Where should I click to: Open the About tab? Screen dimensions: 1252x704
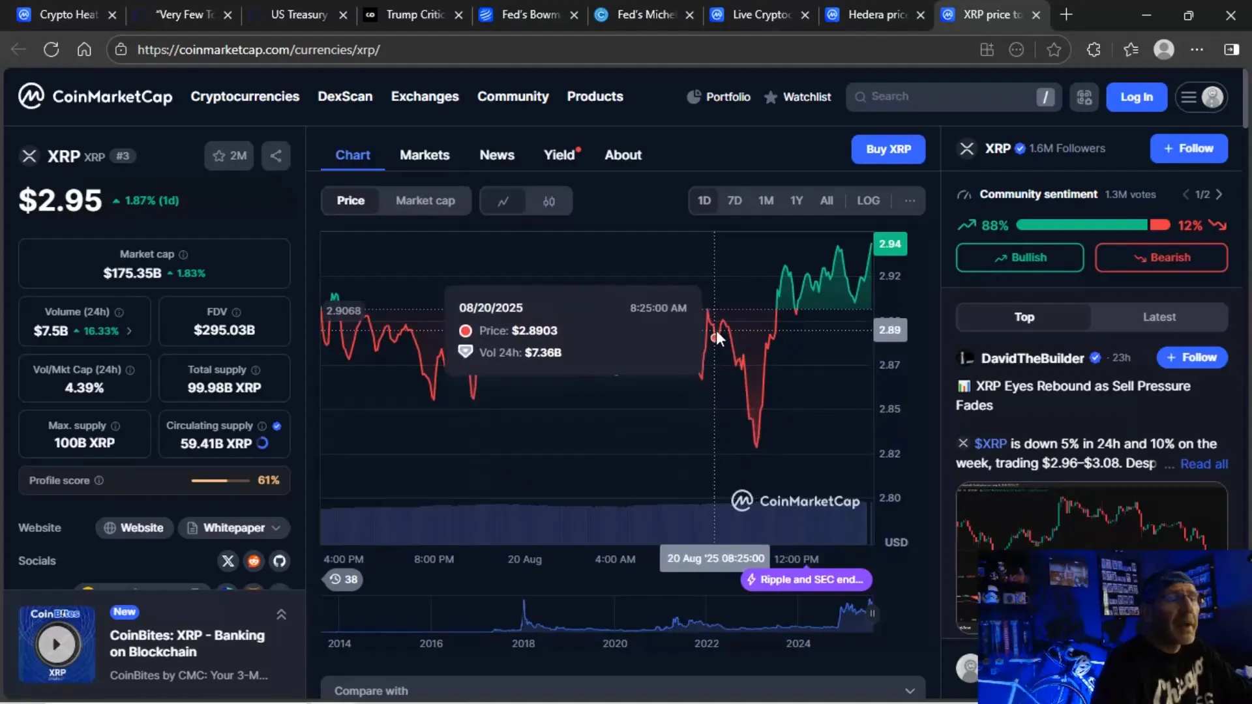click(623, 155)
